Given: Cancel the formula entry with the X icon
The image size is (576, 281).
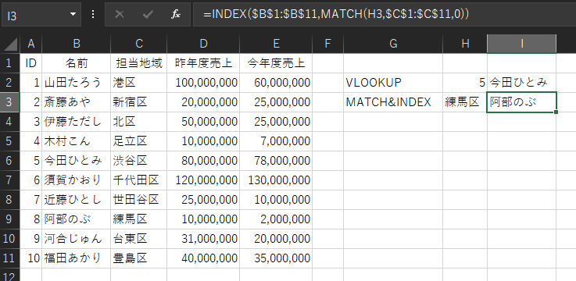Looking at the screenshot, I should pyautogui.click(x=119, y=14).
